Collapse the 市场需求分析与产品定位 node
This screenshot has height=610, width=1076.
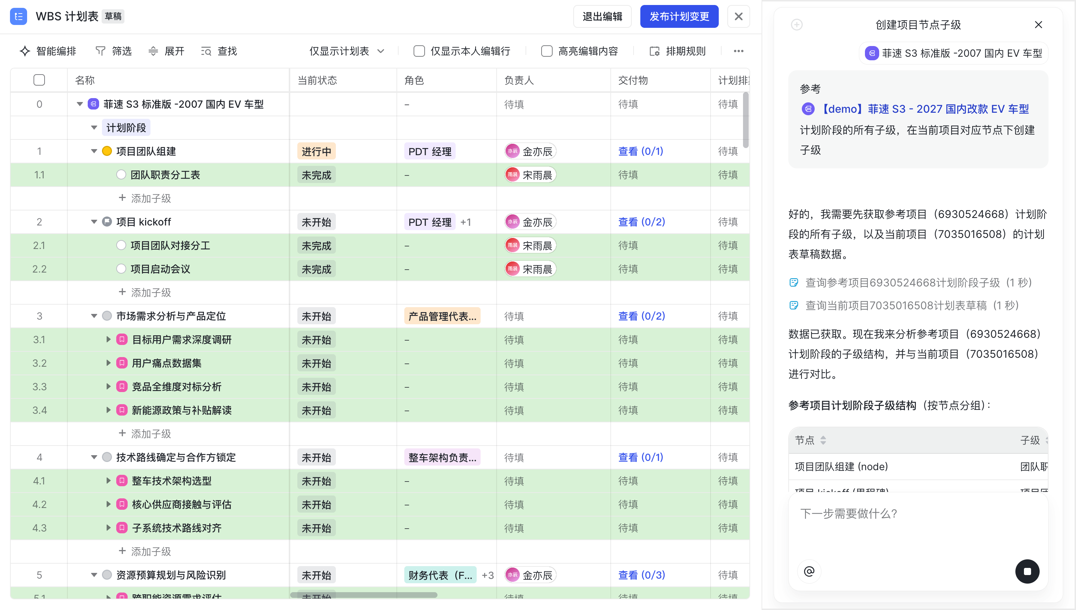[x=94, y=316]
